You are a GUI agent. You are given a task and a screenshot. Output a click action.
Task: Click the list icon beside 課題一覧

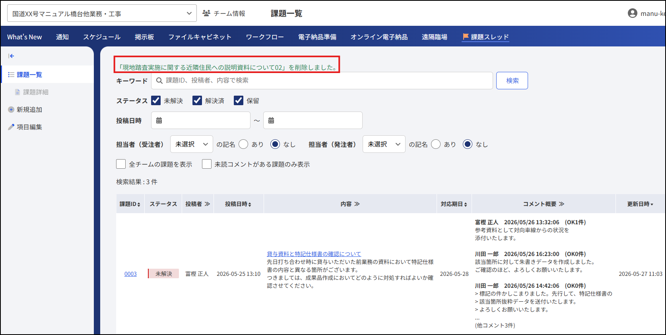click(11, 75)
